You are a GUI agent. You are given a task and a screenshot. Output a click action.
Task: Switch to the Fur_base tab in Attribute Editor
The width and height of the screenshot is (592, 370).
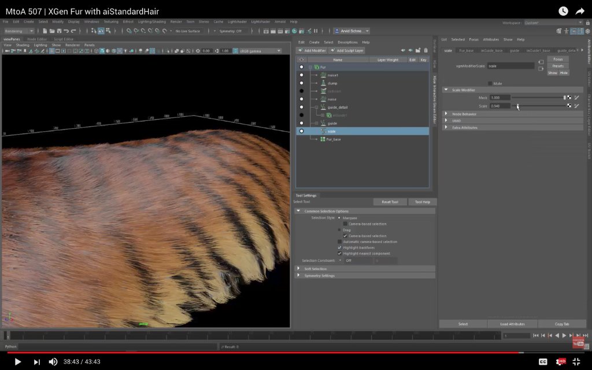467,51
